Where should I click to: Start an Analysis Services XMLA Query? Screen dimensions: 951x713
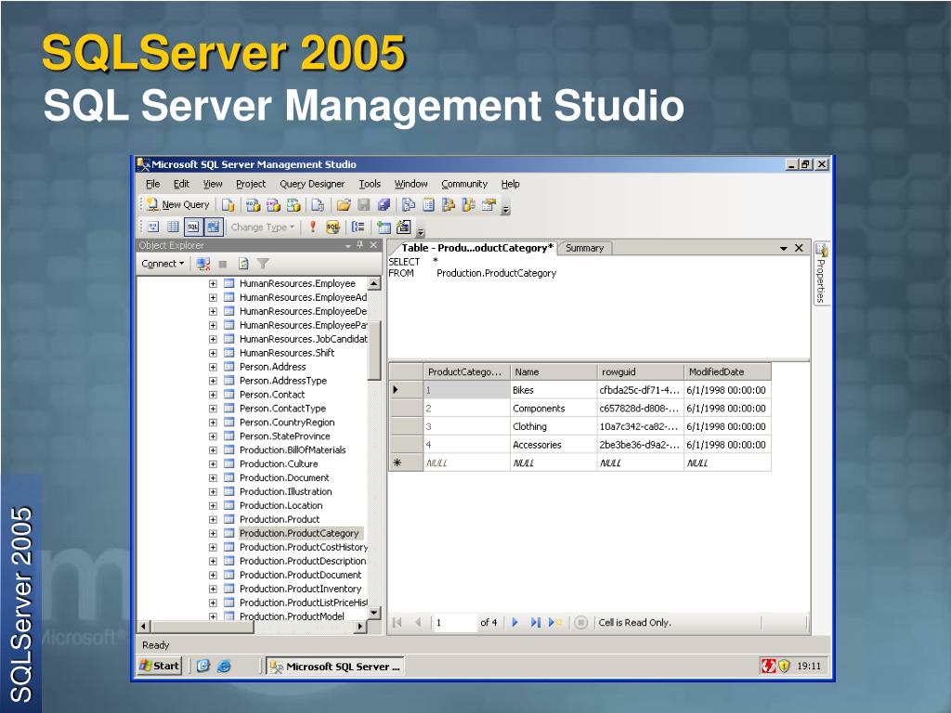tap(293, 205)
